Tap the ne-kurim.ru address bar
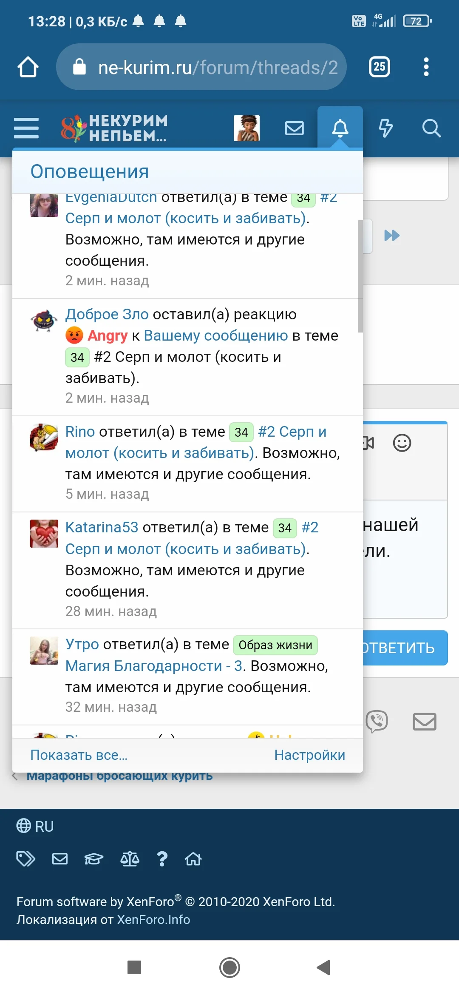 pos(201,67)
